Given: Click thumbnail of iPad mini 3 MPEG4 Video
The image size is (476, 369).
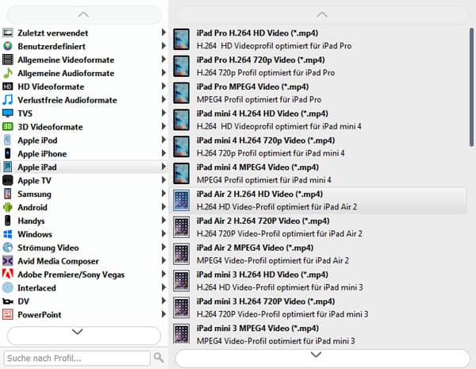Looking at the screenshot, I should coord(182,334).
